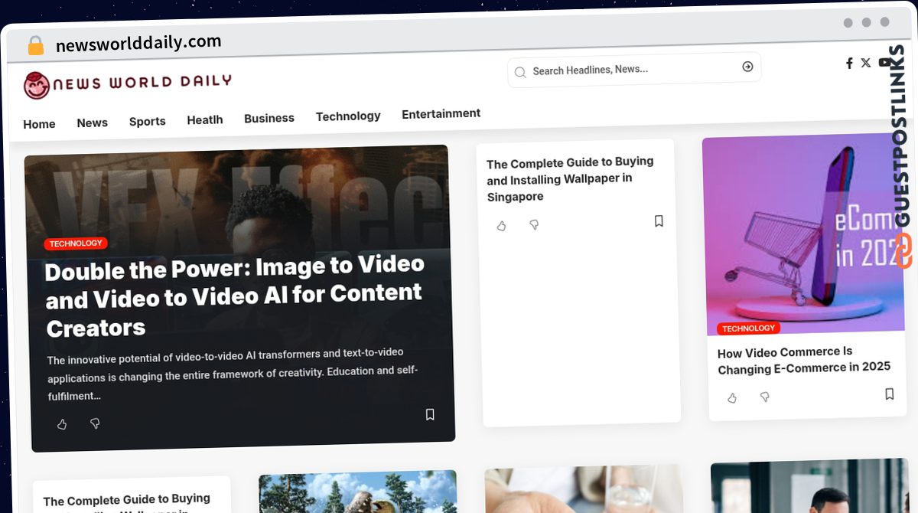The width and height of the screenshot is (918, 513).
Task: Click the News World Daily site title text
Action: point(142,82)
